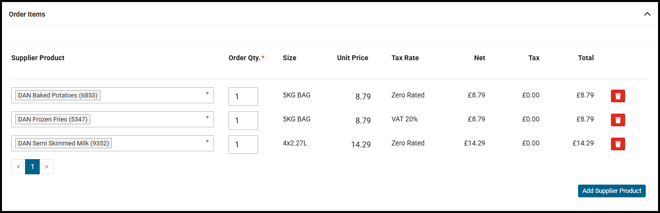Screen dimensions: 660x213
Task: Open the DAN Semi Skimmed Milk dropdown
Action: tap(112, 143)
